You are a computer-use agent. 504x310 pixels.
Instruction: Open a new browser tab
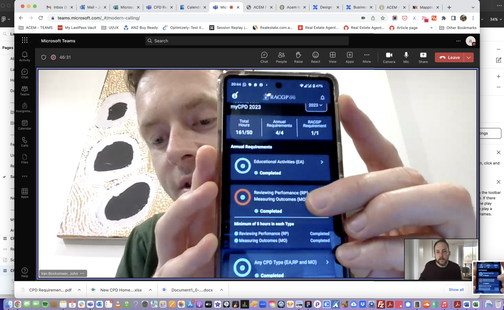449,7
